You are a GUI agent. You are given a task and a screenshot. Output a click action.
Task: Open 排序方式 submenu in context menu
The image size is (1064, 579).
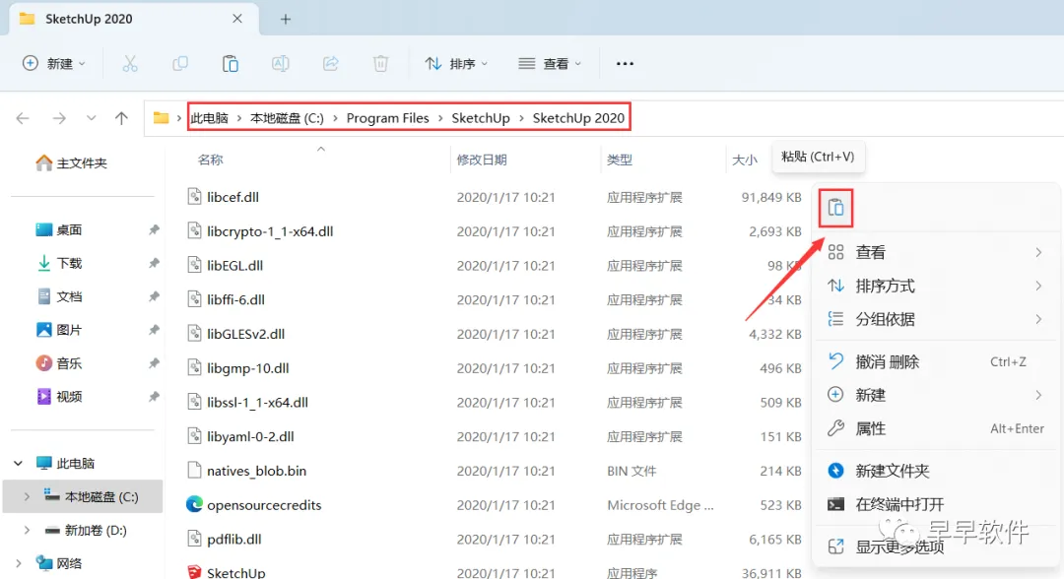(935, 287)
